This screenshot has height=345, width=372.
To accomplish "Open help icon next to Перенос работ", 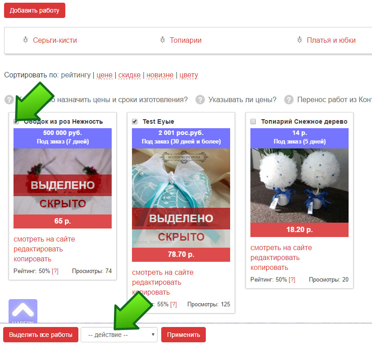I will tap(289, 100).
